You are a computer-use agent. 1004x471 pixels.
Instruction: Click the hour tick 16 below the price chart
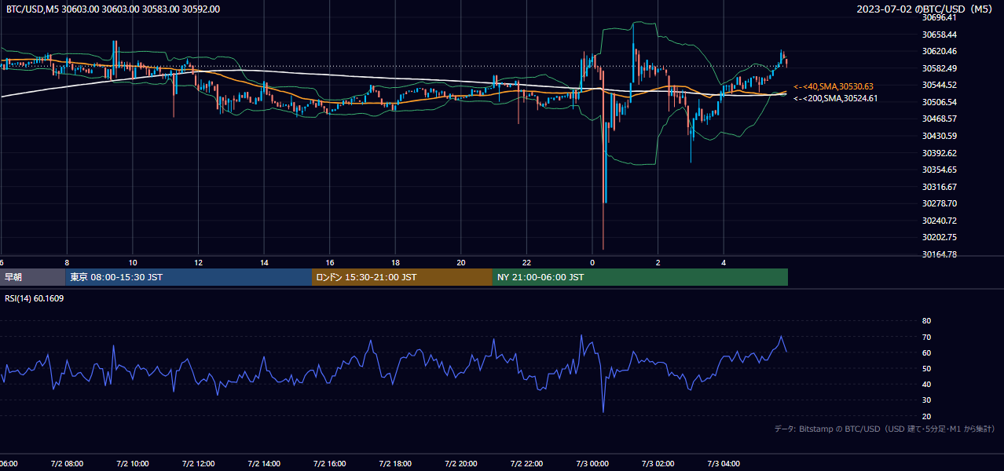[x=330, y=262]
